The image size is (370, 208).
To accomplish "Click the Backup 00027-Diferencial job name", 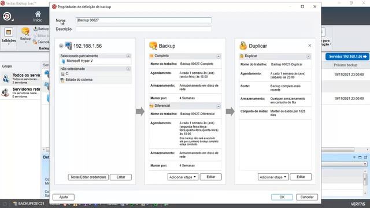I will [198, 114].
